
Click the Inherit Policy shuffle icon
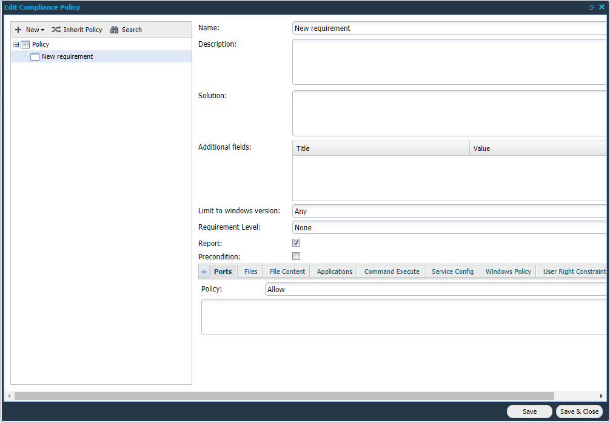(x=56, y=30)
